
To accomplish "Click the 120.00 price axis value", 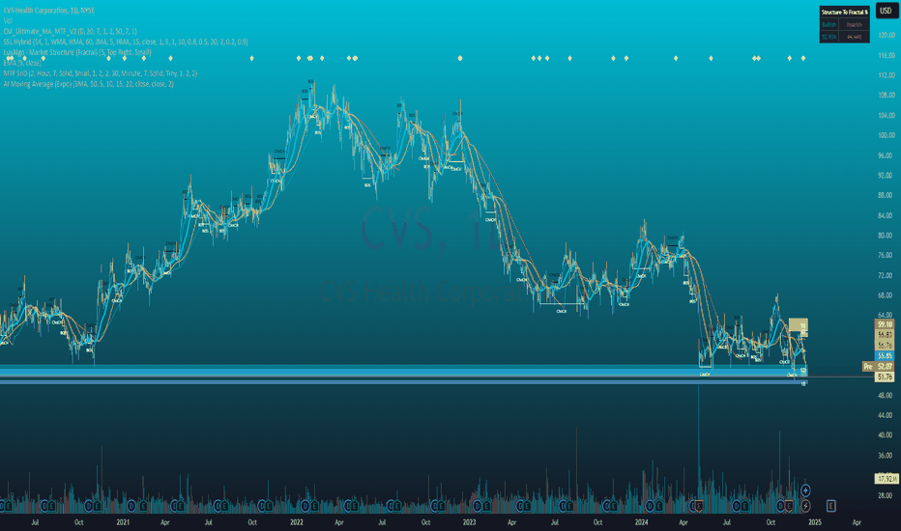I will (x=886, y=35).
